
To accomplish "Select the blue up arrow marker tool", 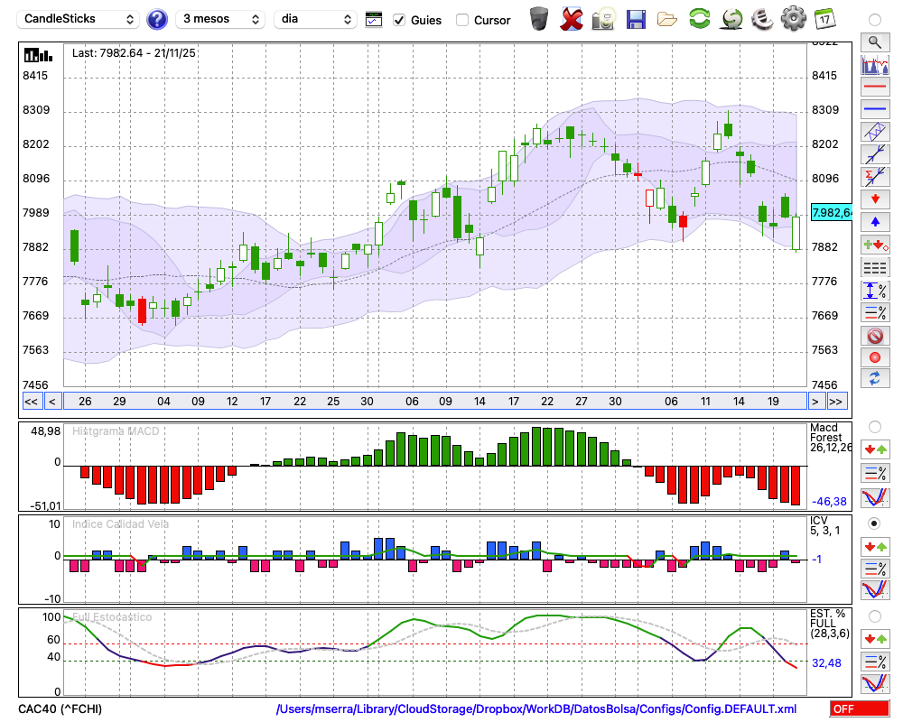I will pos(874,222).
